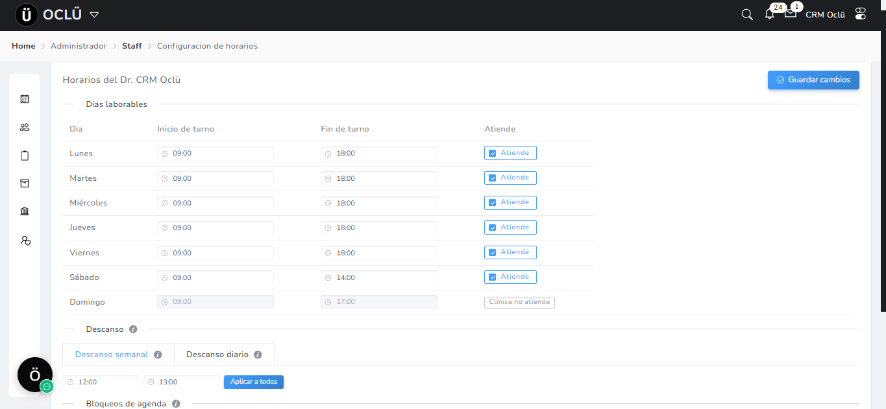
Task: Show info icon next to Descanso diario
Action: (258, 355)
